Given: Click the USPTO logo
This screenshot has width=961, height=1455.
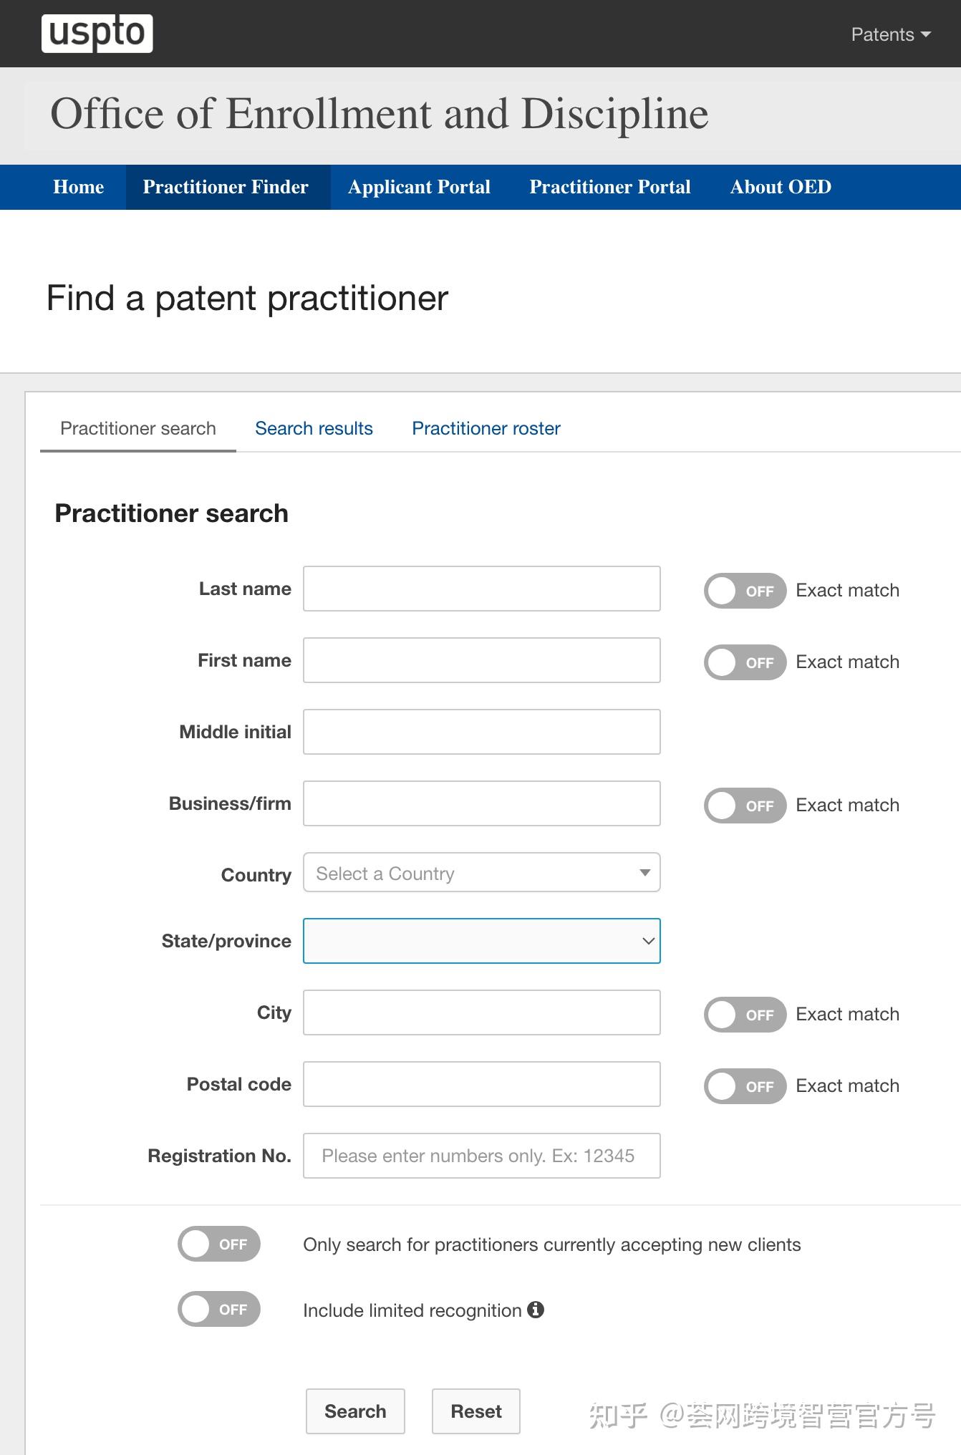Looking at the screenshot, I should (x=97, y=34).
